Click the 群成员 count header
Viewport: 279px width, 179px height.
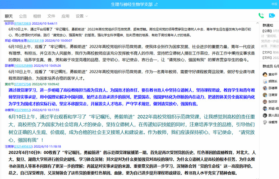click(268, 66)
